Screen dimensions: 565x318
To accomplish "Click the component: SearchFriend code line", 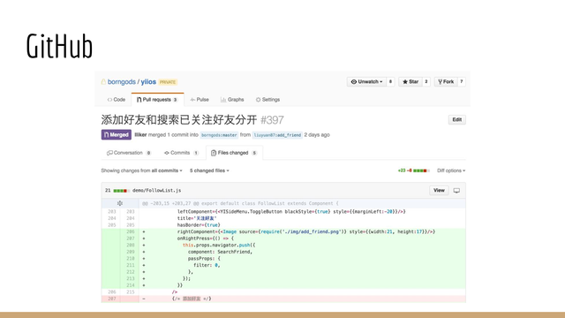I will 220,252.
